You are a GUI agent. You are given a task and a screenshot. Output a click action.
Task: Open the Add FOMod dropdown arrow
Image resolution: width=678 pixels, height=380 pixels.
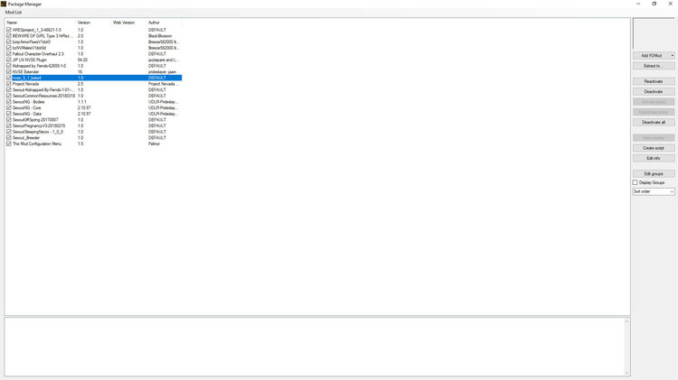click(x=673, y=56)
